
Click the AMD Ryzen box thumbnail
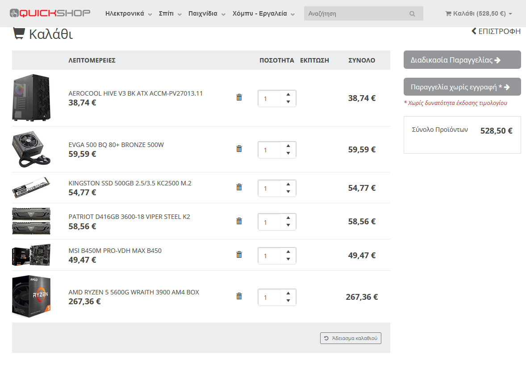click(x=31, y=297)
